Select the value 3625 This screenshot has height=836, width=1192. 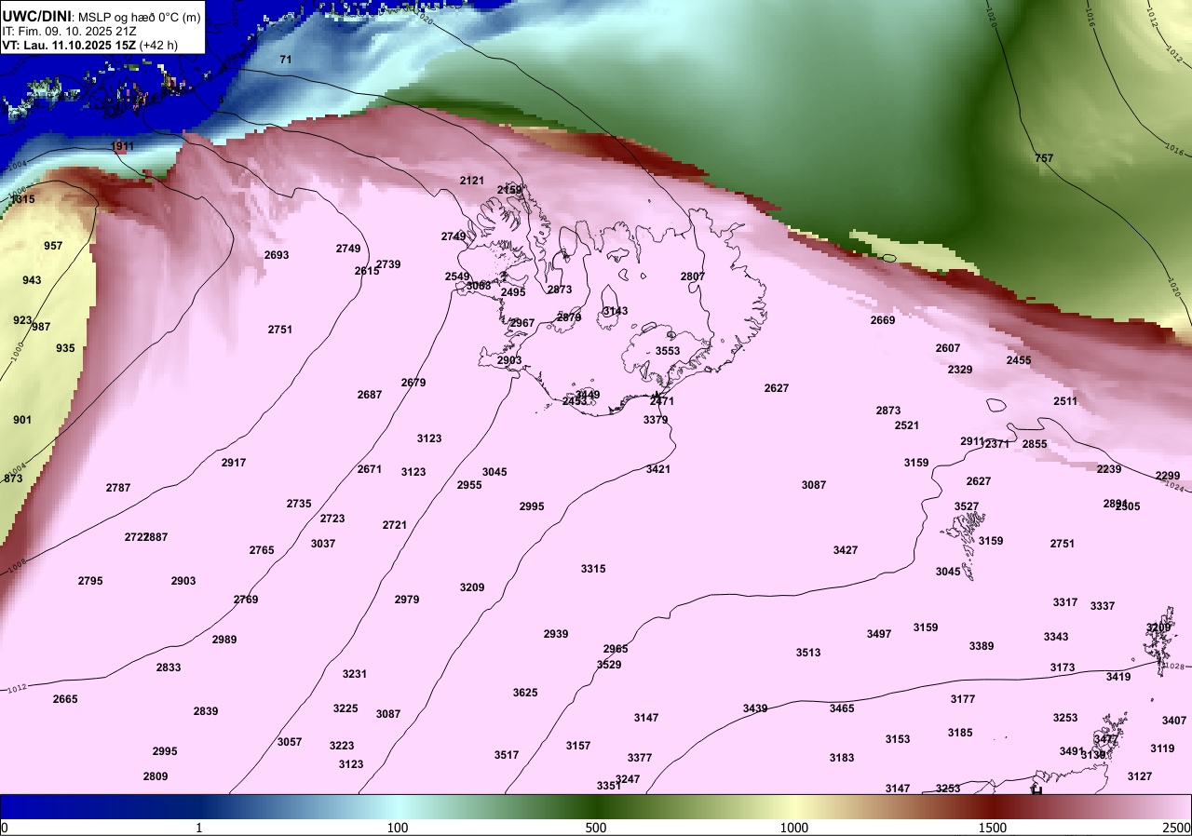[x=525, y=693]
